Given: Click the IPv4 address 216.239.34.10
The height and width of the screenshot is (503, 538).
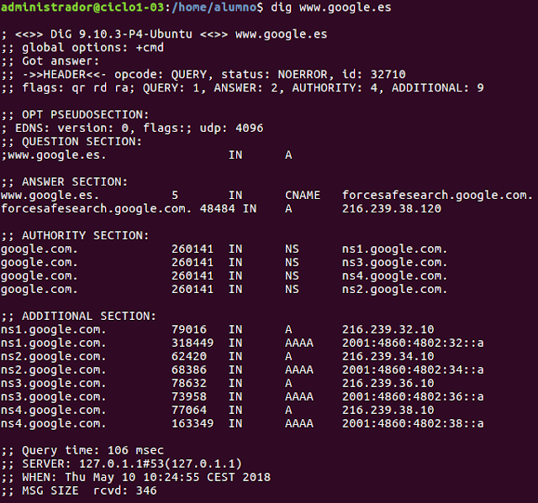Looking at the screenshot, I should (x=388, y=356).
